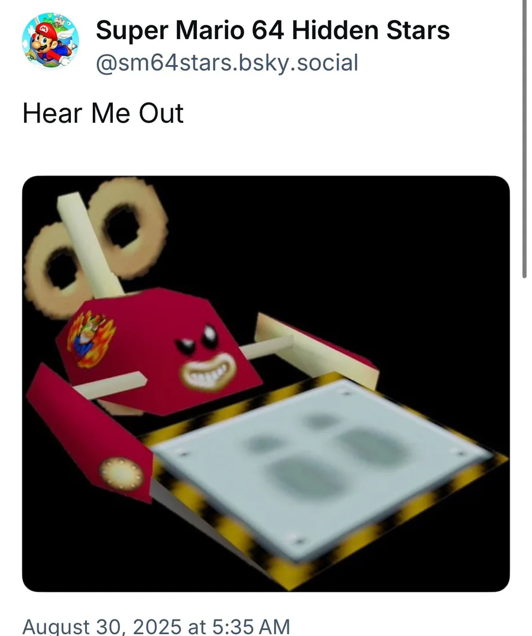Click the "Hidden Stars" words in the name
Screen dimensions: 532x636
pos(371,30)
